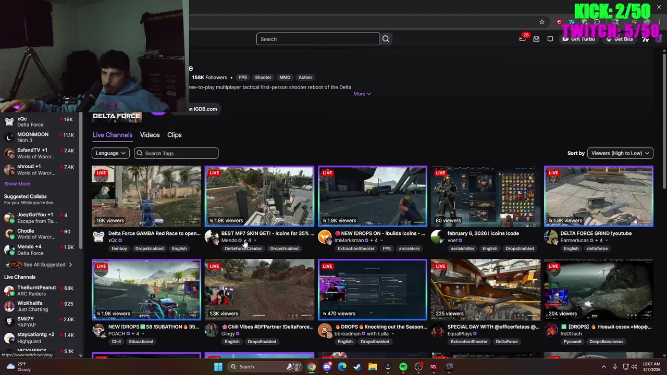
Task: Click ReDDuch channel avatar under stream
Action: point(551,330)
